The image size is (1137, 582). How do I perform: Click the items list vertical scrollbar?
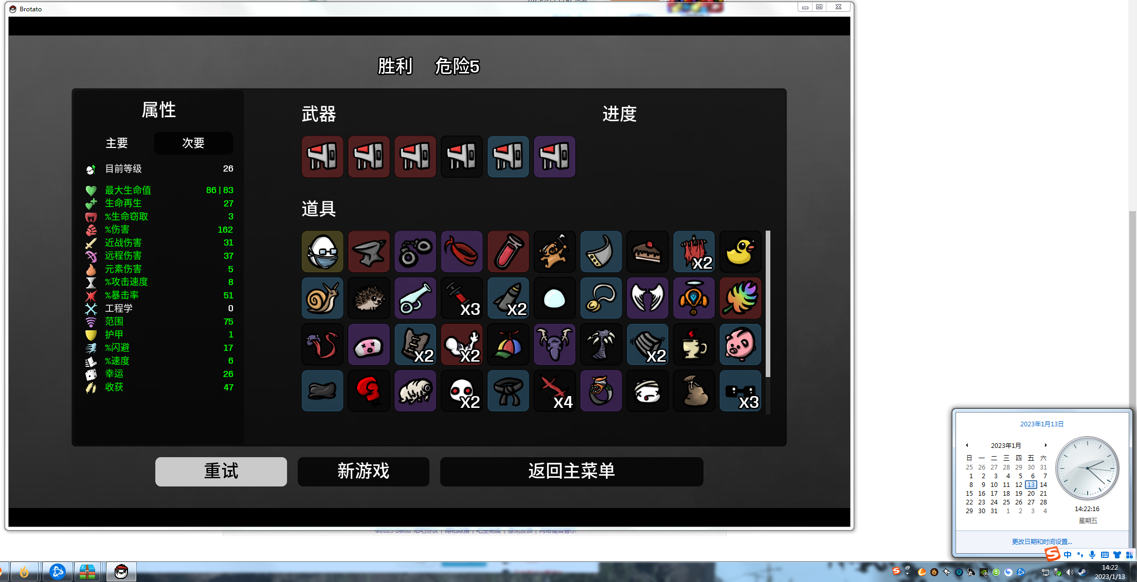pos(768,304)
